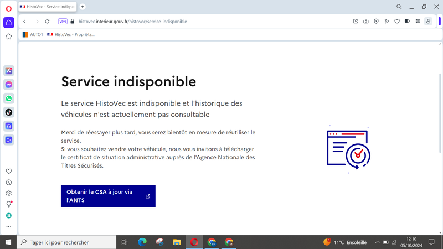The height and width of the screenshot is (249, 443).
Task: Open the profile account icon
Action: point(428,22)
